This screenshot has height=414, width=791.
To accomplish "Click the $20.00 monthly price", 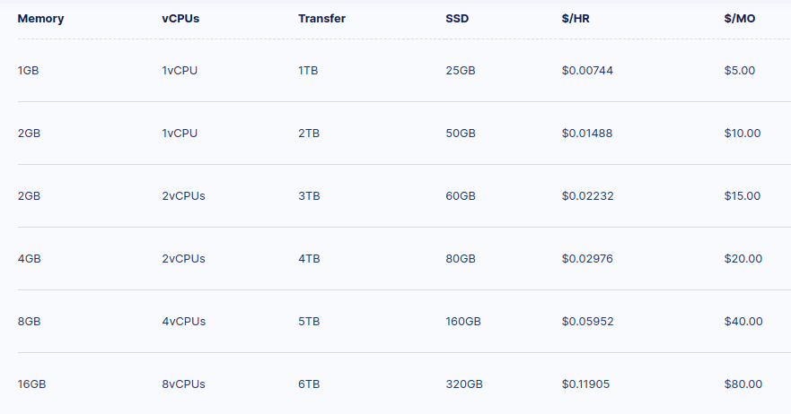I will pyautogui.click(x=743, y=258).
